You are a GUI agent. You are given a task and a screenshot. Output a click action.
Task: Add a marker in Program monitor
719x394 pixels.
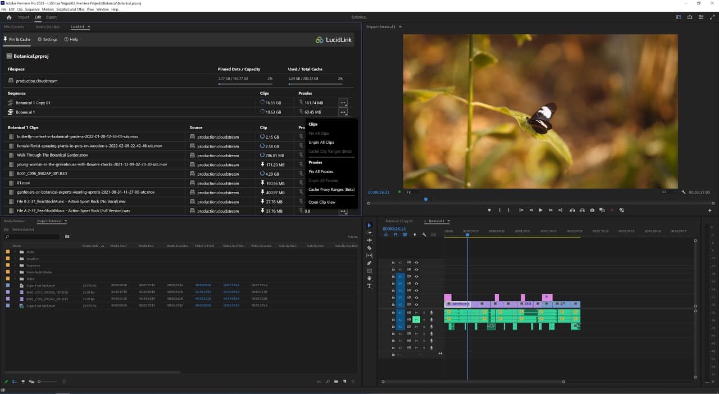coord(490,210)
